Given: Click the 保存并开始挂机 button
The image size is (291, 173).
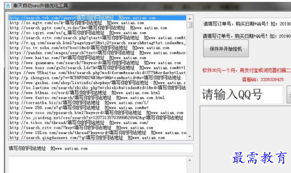Looking at the screenshot, I should click(x=226, y=49).
